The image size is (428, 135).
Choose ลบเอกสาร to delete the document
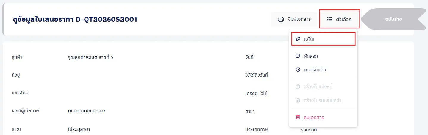click(x=323, y=117)
